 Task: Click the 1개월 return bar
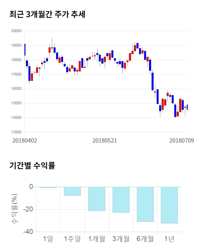(x=97, y=199)
